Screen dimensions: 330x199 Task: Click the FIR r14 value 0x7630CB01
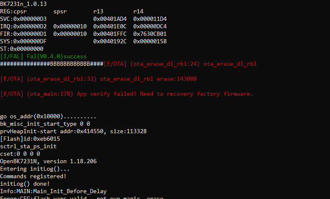point(150,34)
